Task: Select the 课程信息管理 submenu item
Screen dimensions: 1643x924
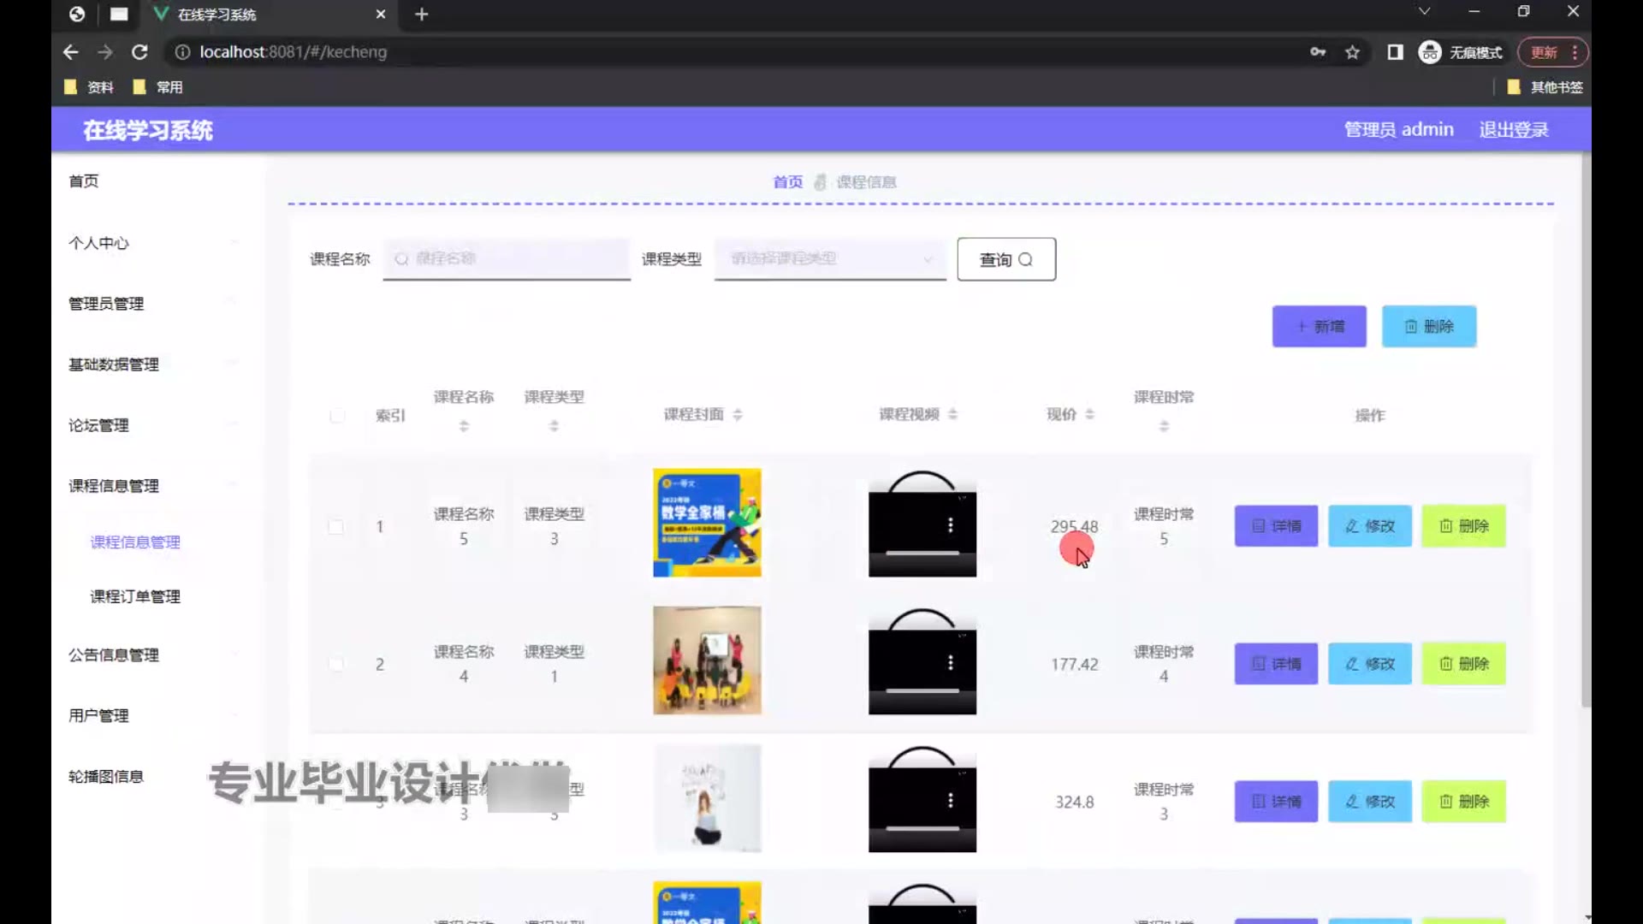Action: (135, 542)
